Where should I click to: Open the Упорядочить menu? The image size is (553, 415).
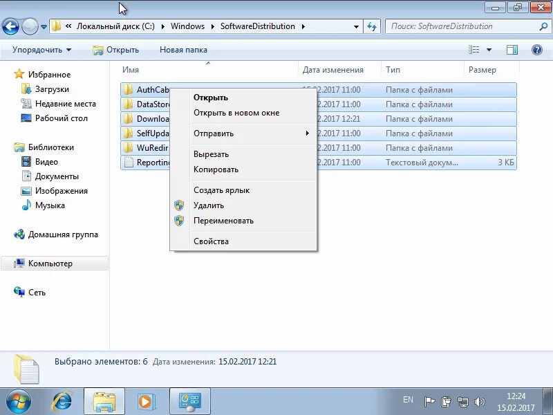pos(41,50)
